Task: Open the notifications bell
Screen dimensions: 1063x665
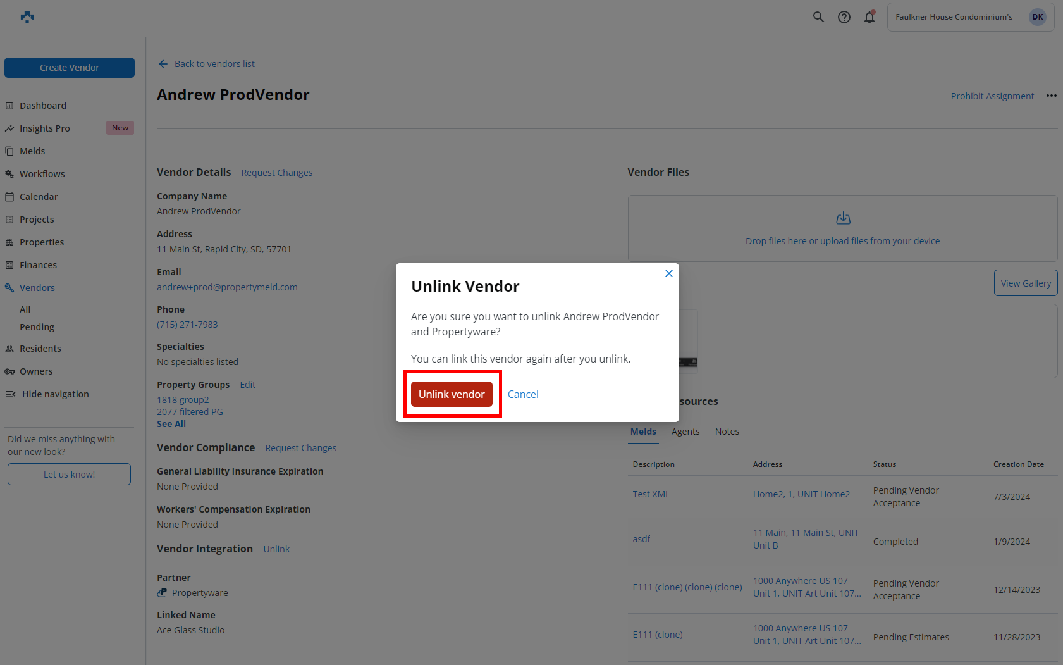Action: tap(869, 17)
